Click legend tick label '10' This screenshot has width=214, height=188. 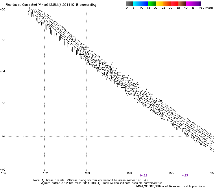point(141,8)
